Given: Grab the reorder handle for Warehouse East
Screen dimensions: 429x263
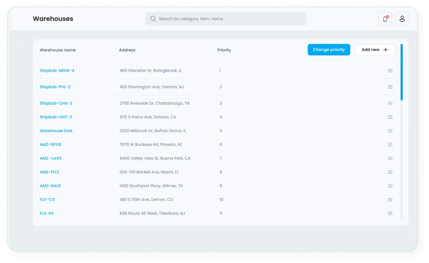Looking at the screenshot, I should click(390, 131).
